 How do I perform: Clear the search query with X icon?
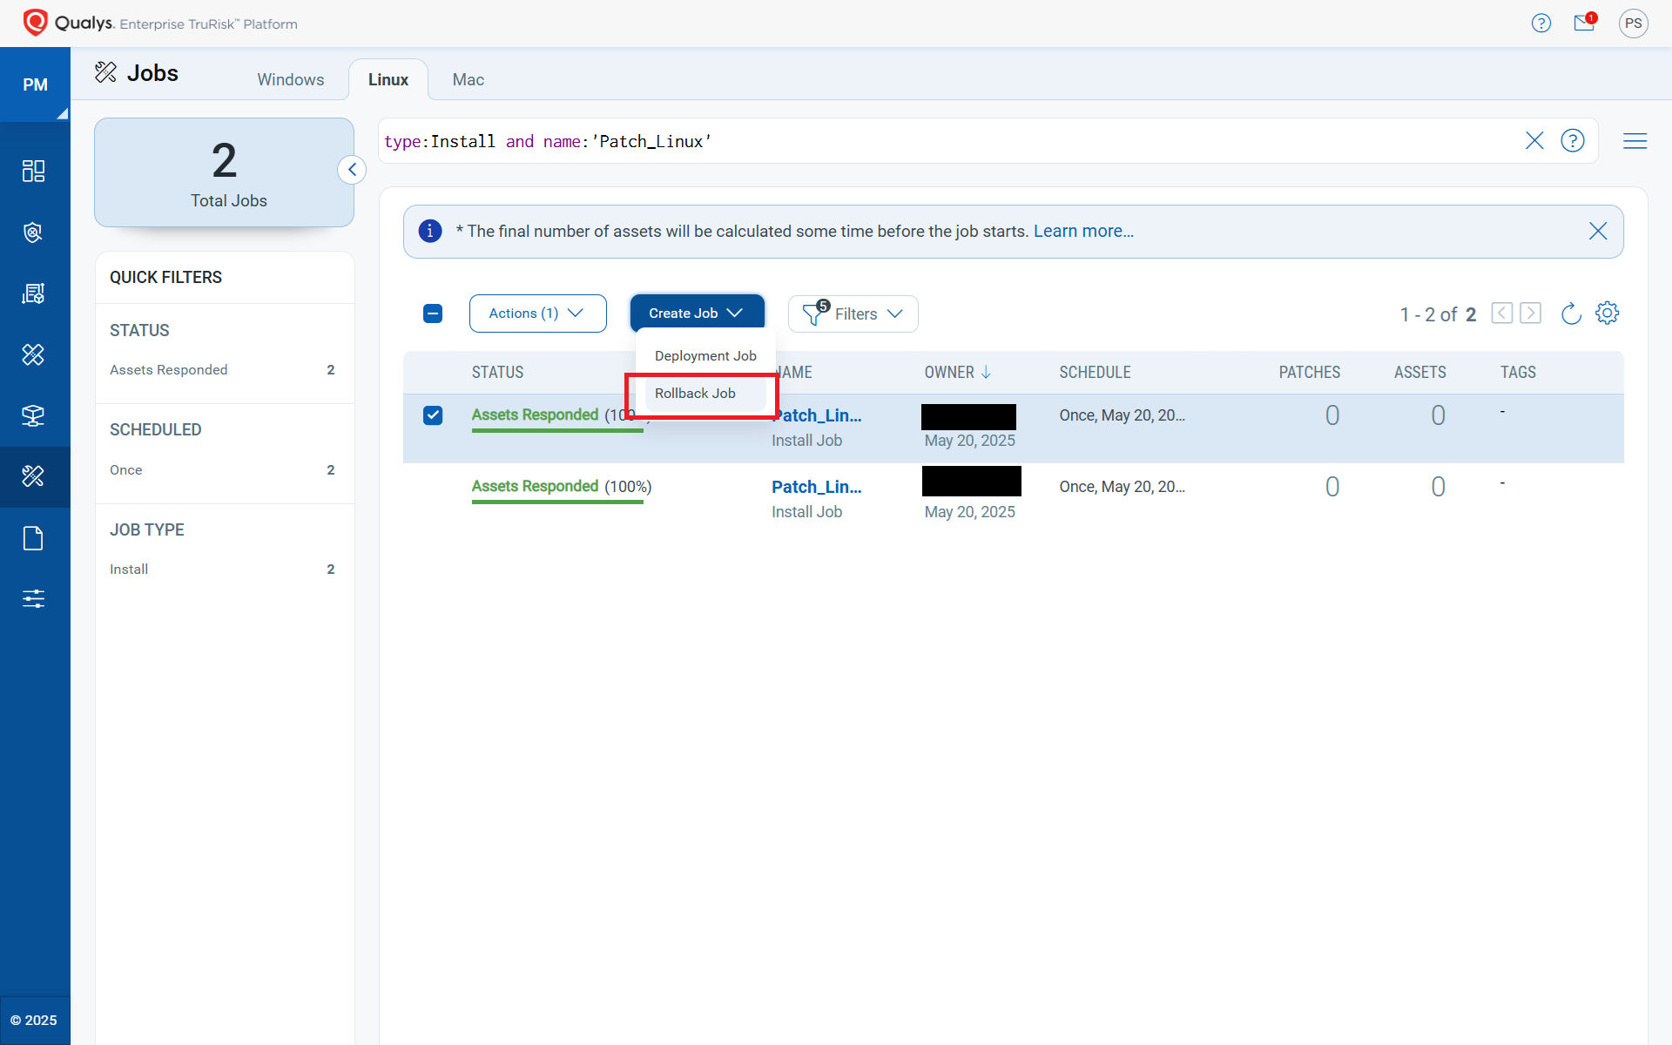(x=1534, y=140)
